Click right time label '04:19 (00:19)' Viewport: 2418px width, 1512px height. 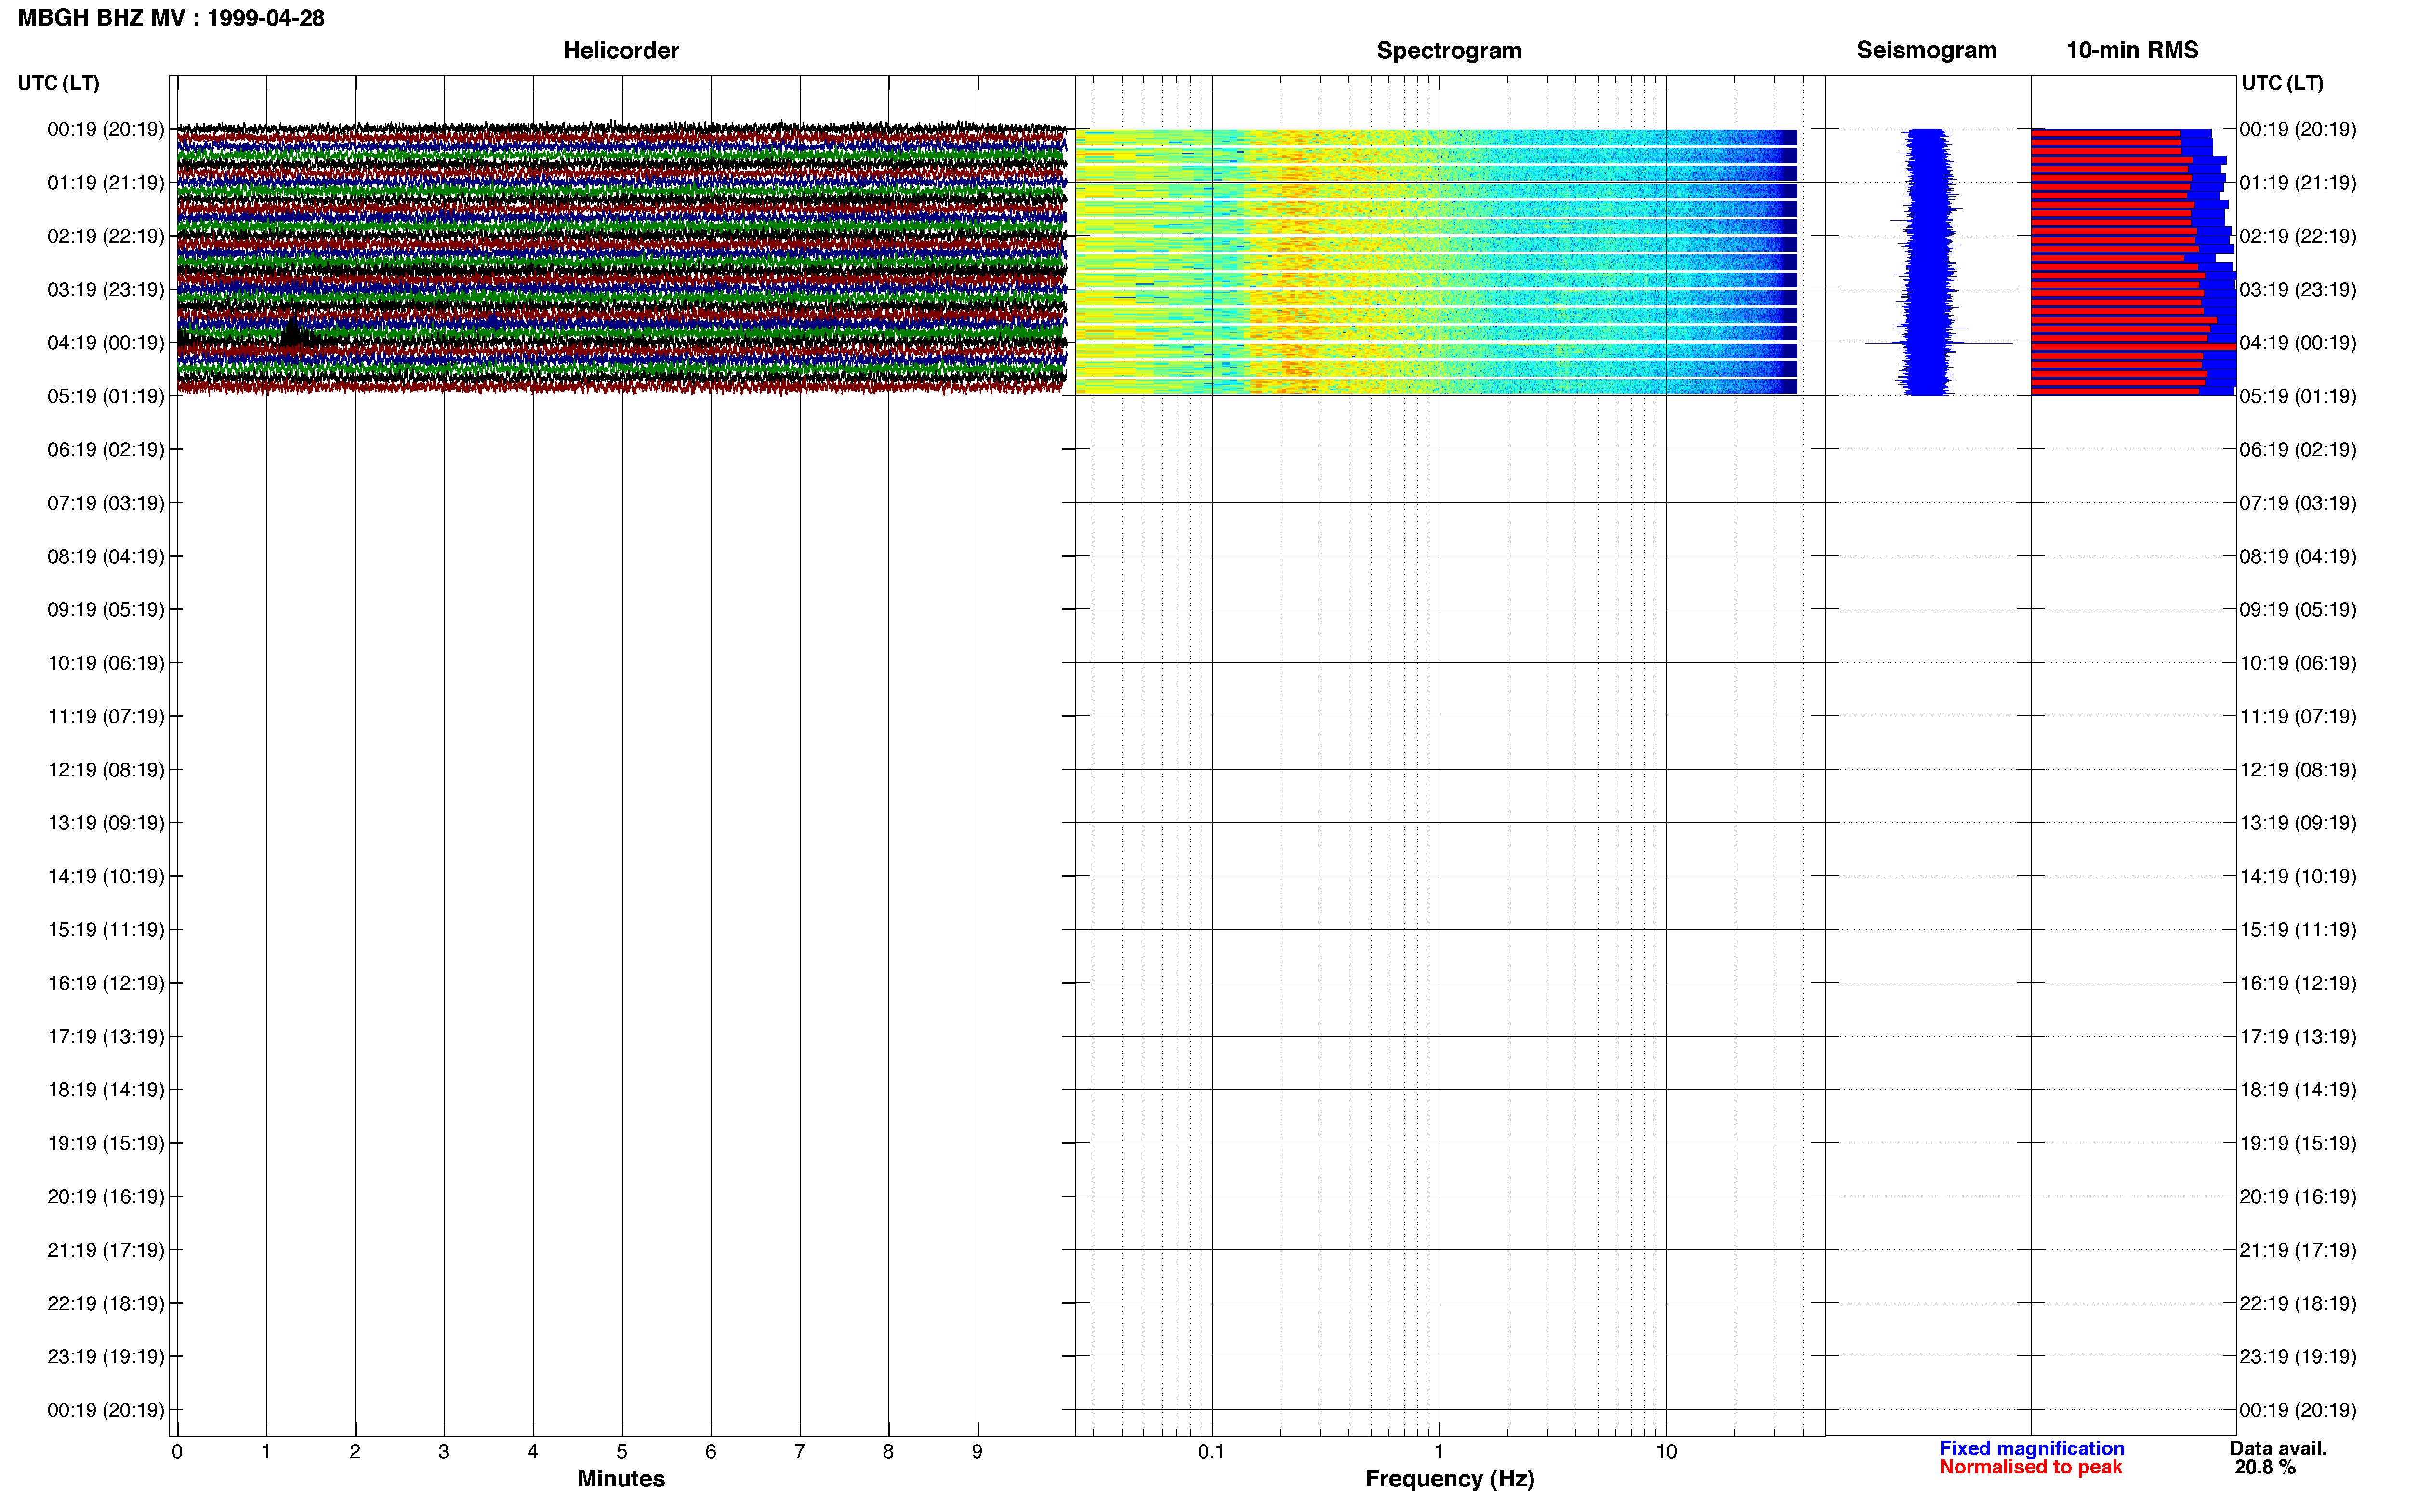point(2298,343)
